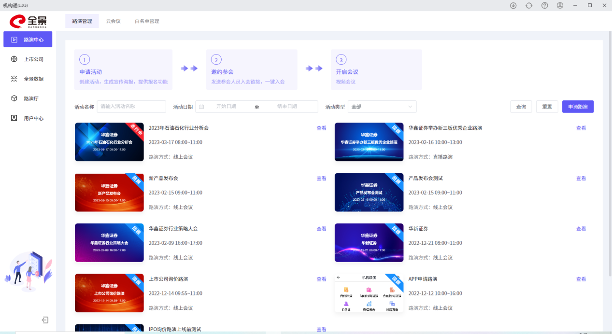Click the text 路演方式：直播路演
The width and height of the screenshot is (612, 334).
pos(430,157)
